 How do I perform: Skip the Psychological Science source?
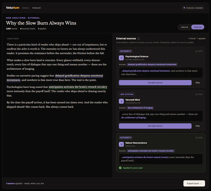point(198,83)
